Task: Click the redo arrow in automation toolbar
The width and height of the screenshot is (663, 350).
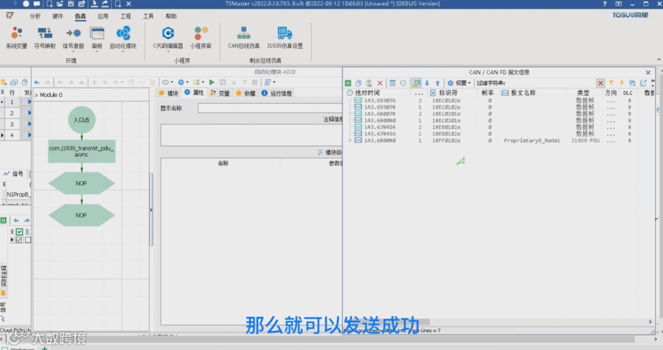Action: 47,82
